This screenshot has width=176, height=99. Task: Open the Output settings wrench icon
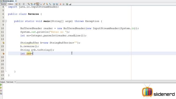[x=1, y=94]
